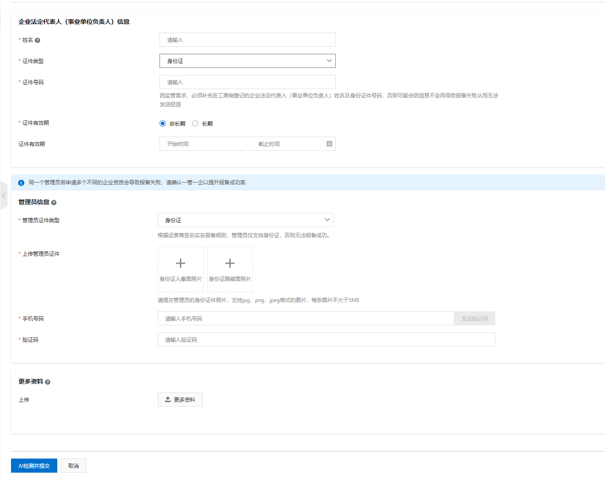The width and height of the screenshot is (605, 485).
Task: Focus the 姓名 input field
Action: tap(248, 40)
